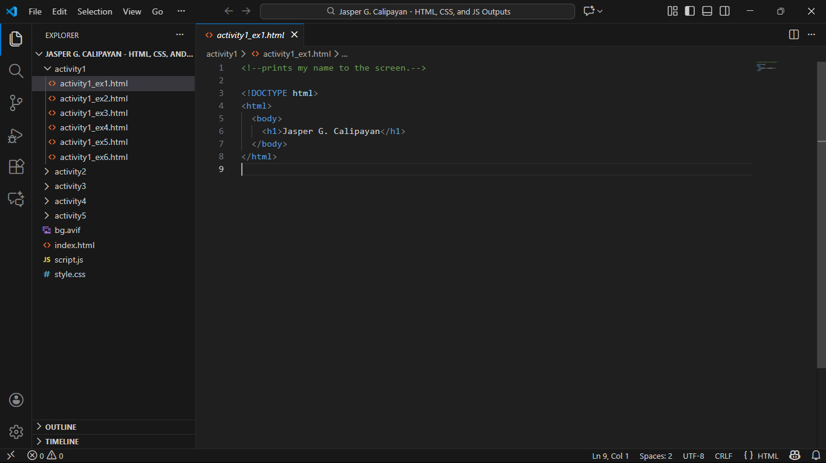
Task: Toggle the secondary side bar visibility
Action: click(724, 11)
